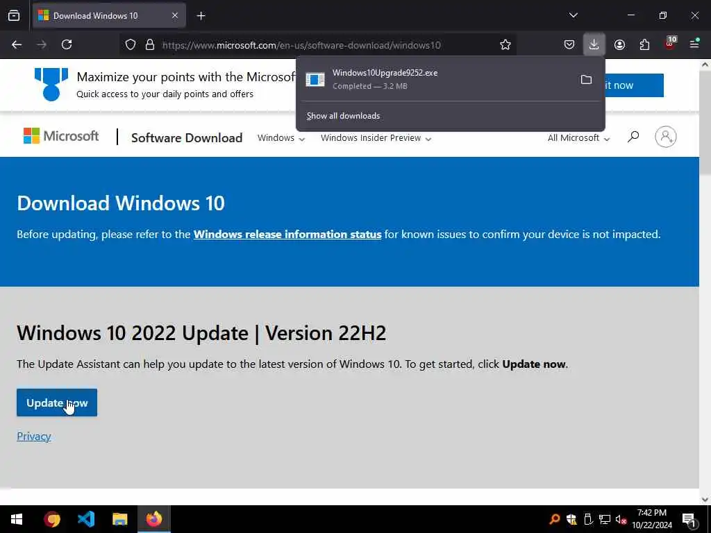Show download in folder icon
Viewport: 711px width, 533px height.
pos(586,80)
